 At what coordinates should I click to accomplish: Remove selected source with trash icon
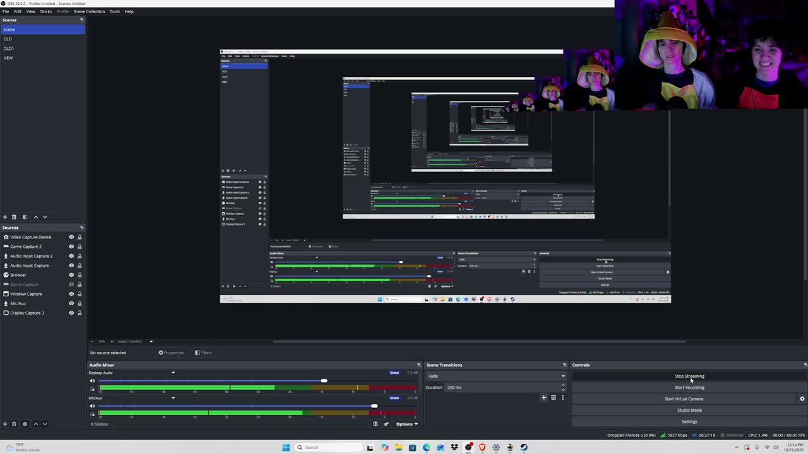pos(14,424)
